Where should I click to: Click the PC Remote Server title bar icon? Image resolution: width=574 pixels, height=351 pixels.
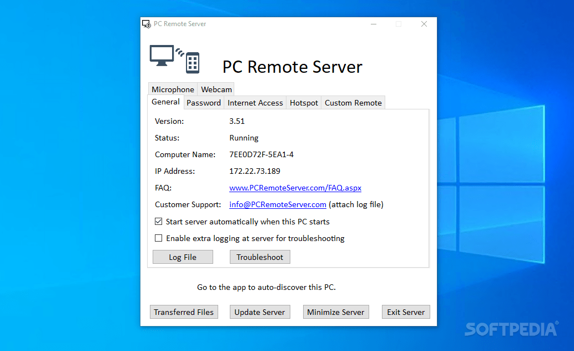[x=147, y=24]
